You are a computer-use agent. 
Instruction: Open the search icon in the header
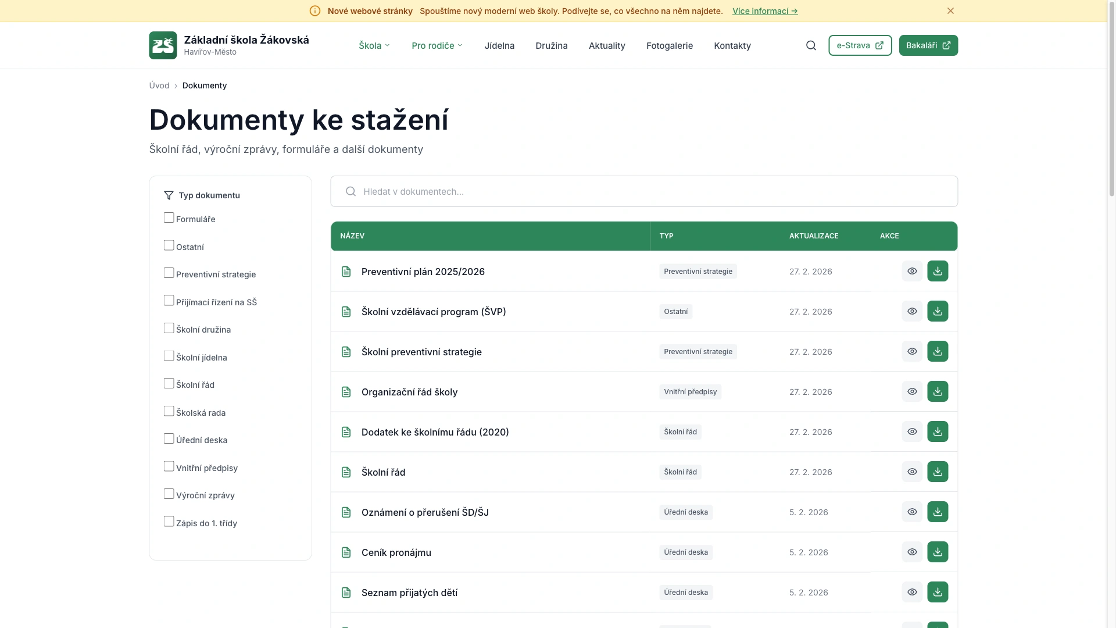(x=811, y=45)
